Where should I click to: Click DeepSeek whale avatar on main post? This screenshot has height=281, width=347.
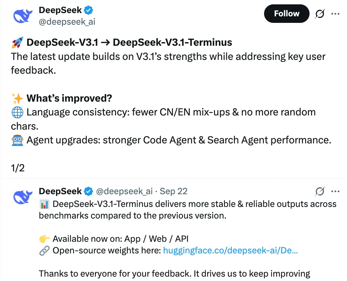click(x=23, y=16)
